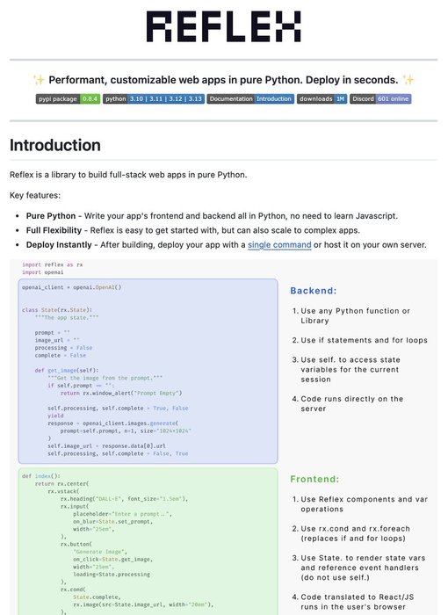Click the 'Frontend:' heading in image

click(x=314, y=479)
